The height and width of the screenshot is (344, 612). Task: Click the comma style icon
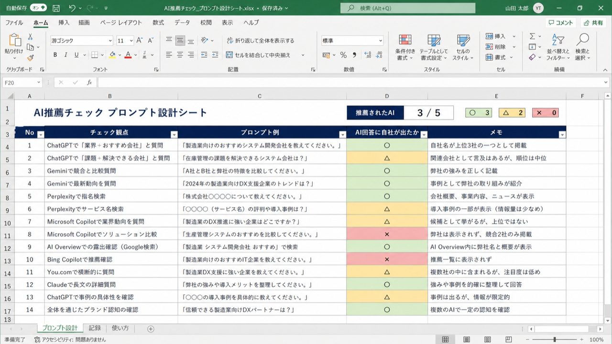pos(354,55)
